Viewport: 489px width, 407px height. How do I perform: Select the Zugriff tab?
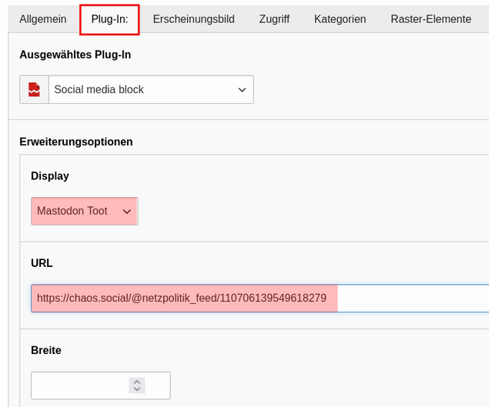click(274, 18)
